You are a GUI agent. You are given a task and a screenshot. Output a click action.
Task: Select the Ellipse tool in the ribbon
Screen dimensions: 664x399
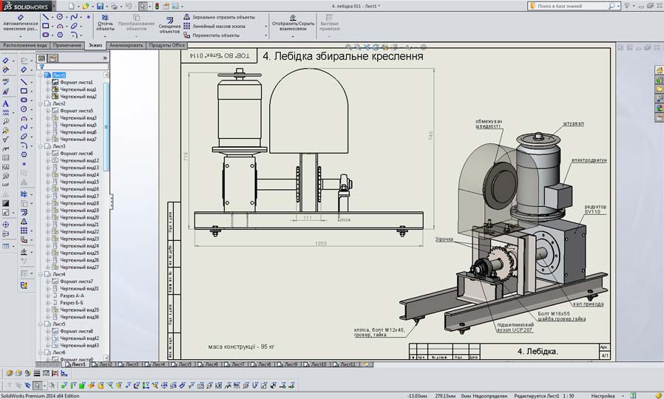[x=74, y=26]
